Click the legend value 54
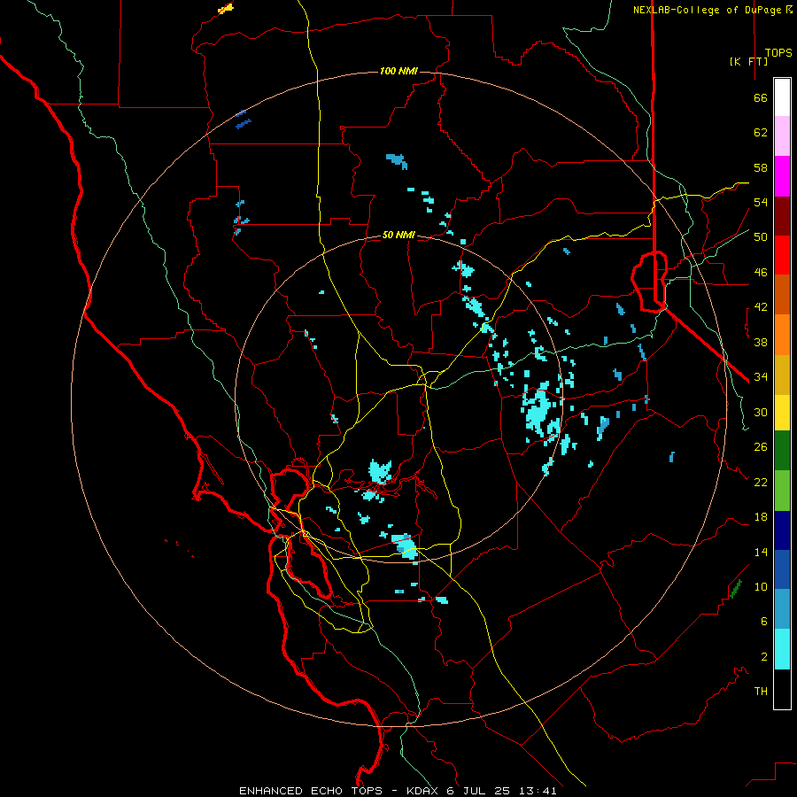Viewport: 797px width, 797px height. click(x=761, y=202)
